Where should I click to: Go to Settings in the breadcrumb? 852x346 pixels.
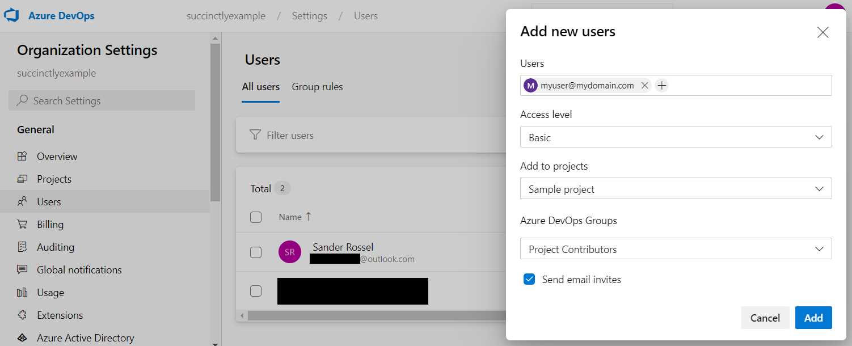309,16
